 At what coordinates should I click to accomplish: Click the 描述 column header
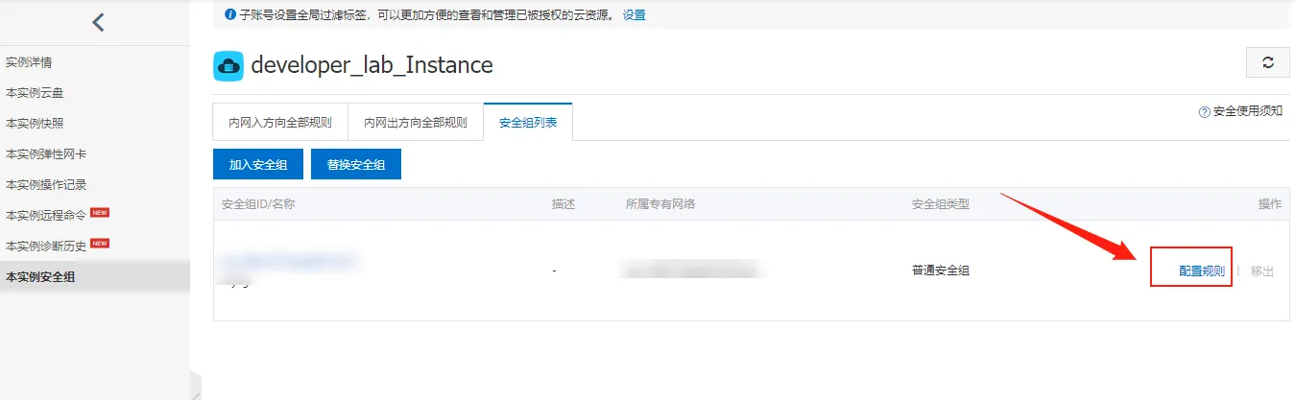564,204
